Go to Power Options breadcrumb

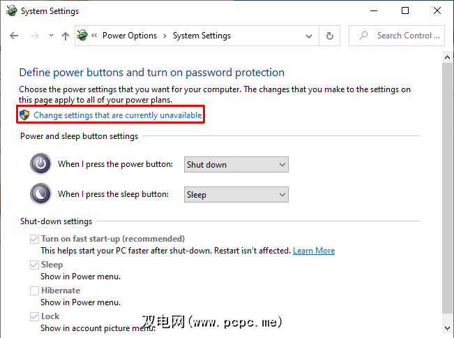[x=130, y=36]
